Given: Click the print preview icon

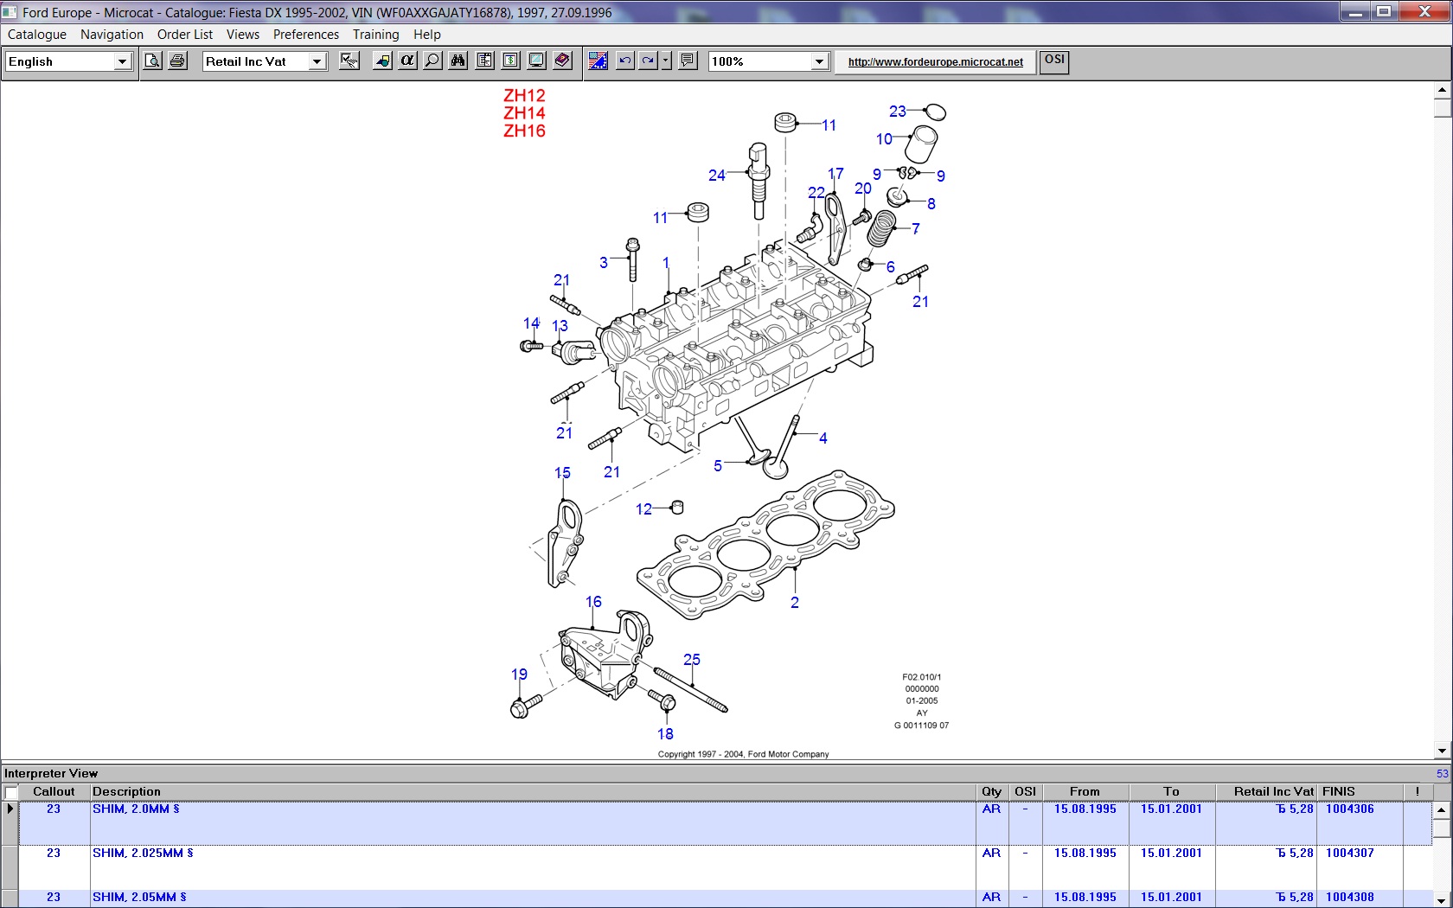Looking at the screenshot, I should 152,61.
